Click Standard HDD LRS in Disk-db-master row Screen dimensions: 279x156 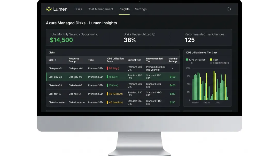(154, 102)
